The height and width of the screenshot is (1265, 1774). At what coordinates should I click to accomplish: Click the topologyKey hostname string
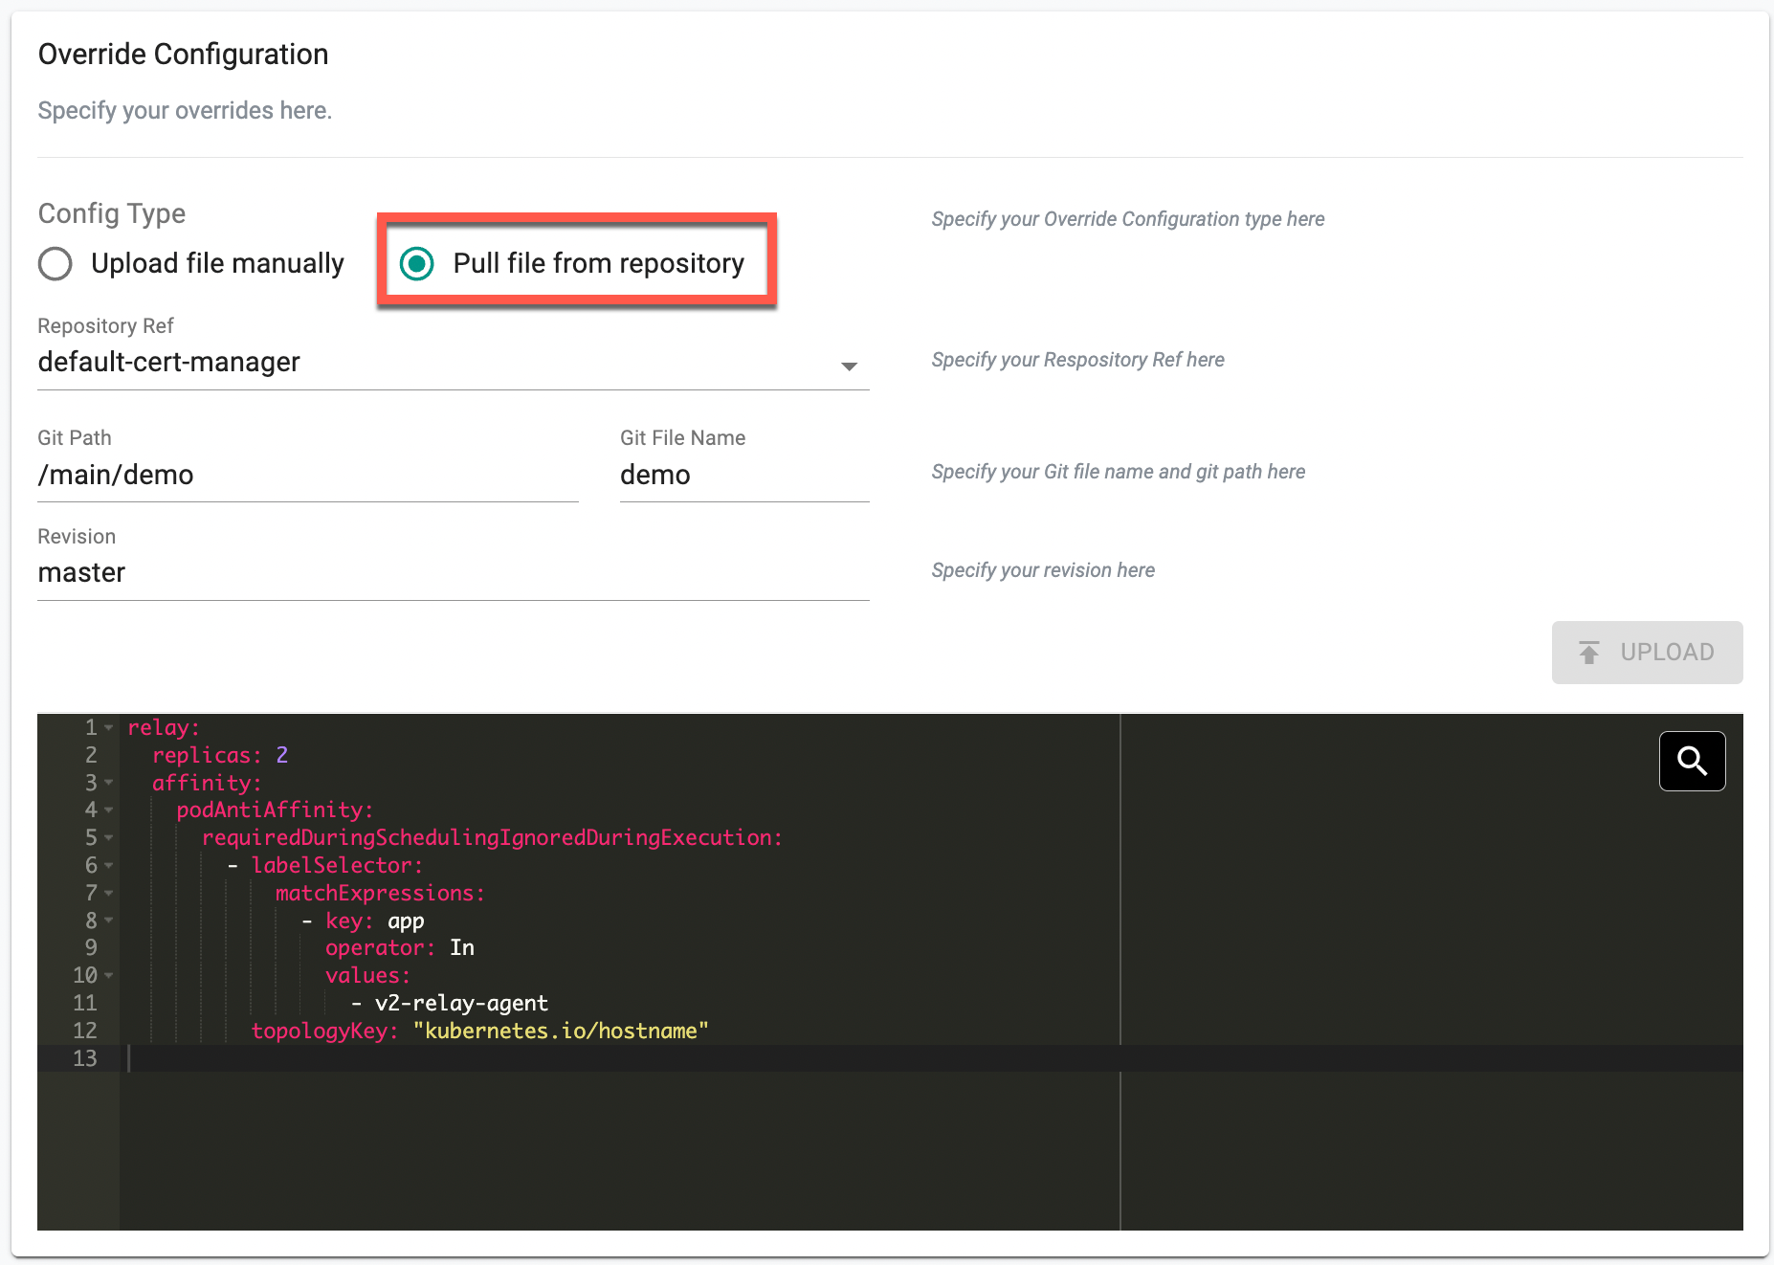pyautogui.click(x=560, y=1031)
